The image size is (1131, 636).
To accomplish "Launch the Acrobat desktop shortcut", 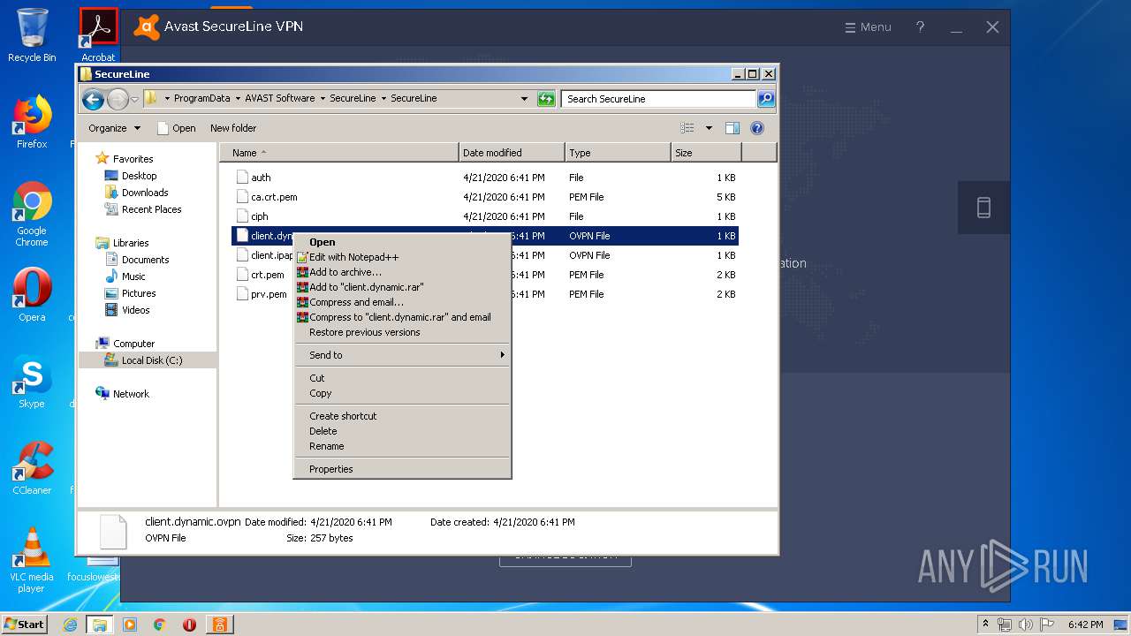I will click(x=98, y=35).
